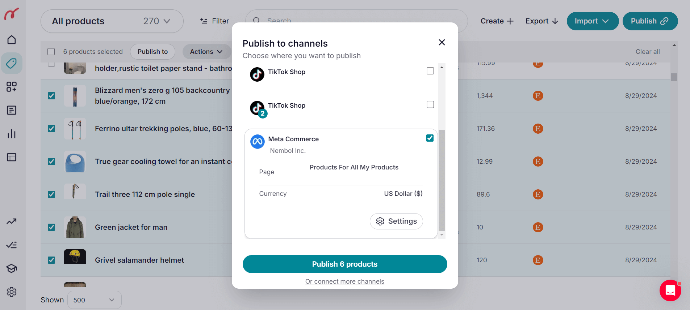Click the channel list scrollbar thumb

point(442,180)
